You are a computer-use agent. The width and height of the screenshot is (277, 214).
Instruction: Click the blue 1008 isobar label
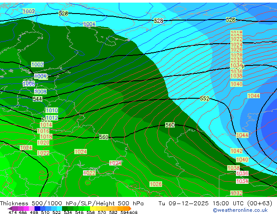tap(41, 91)
